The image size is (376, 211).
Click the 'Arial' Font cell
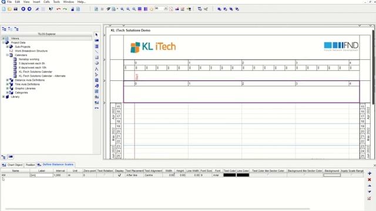[217, 175]
